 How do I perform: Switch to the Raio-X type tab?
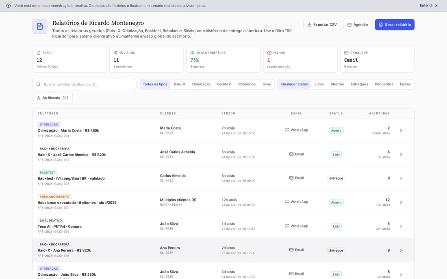pyautogui.click(x=180, y=84)
